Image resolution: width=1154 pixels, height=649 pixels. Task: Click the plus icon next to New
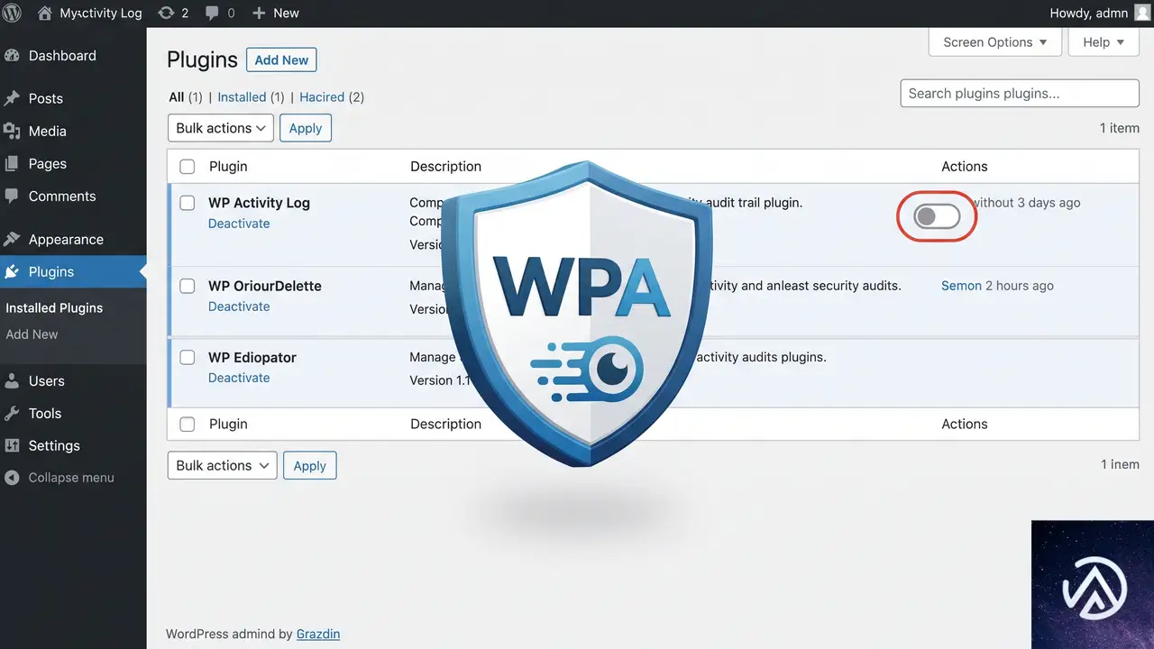point(259,13)
